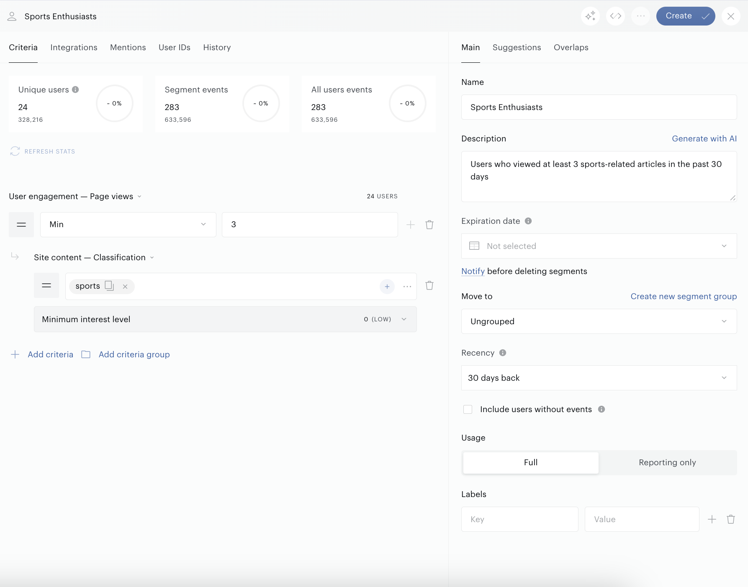Click the Notify link
The height and width of the screenshot is (587, 748).
point(473,271)
